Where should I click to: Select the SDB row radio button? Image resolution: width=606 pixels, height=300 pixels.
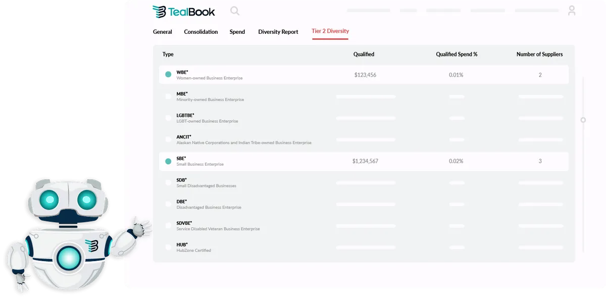[x=168, y=182]
